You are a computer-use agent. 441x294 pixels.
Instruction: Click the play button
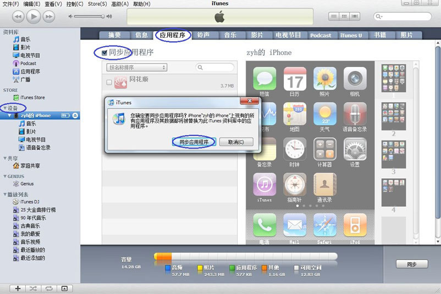click(x=34, y=16)
